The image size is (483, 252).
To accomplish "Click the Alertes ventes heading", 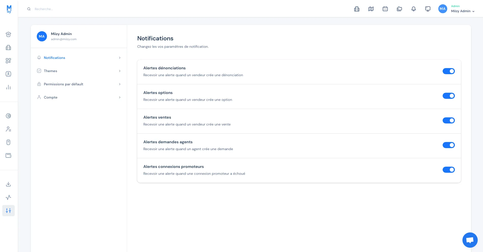I will pos(157,117).
